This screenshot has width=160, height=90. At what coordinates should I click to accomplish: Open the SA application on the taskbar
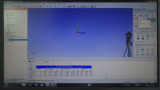54,85
